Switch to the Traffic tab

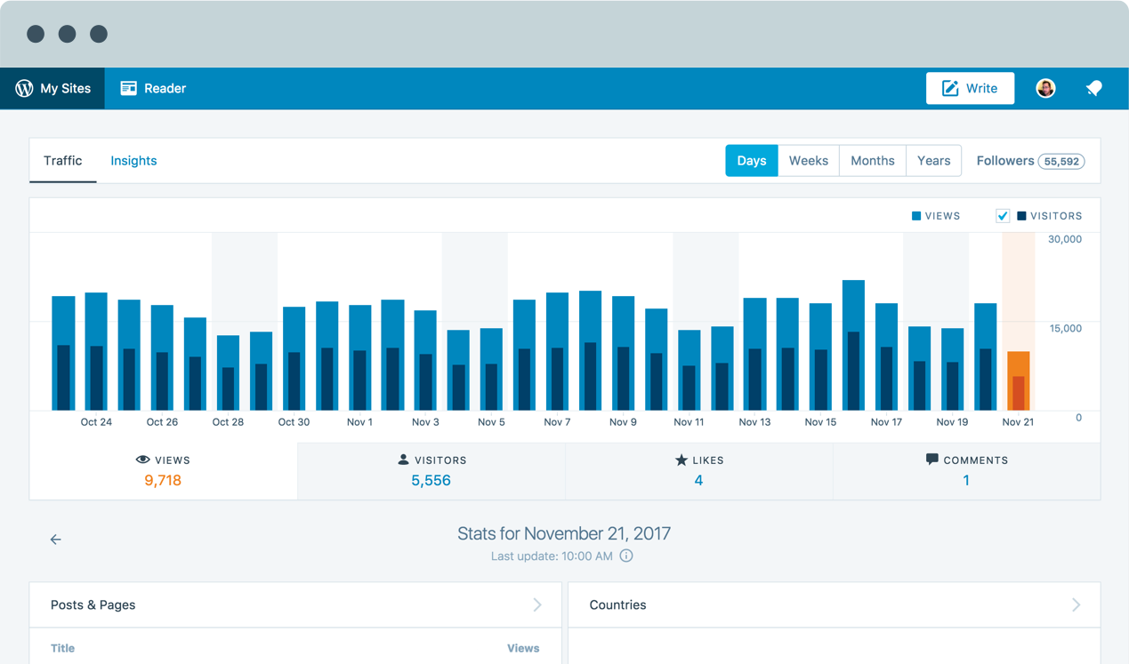(x=62, y=161)
